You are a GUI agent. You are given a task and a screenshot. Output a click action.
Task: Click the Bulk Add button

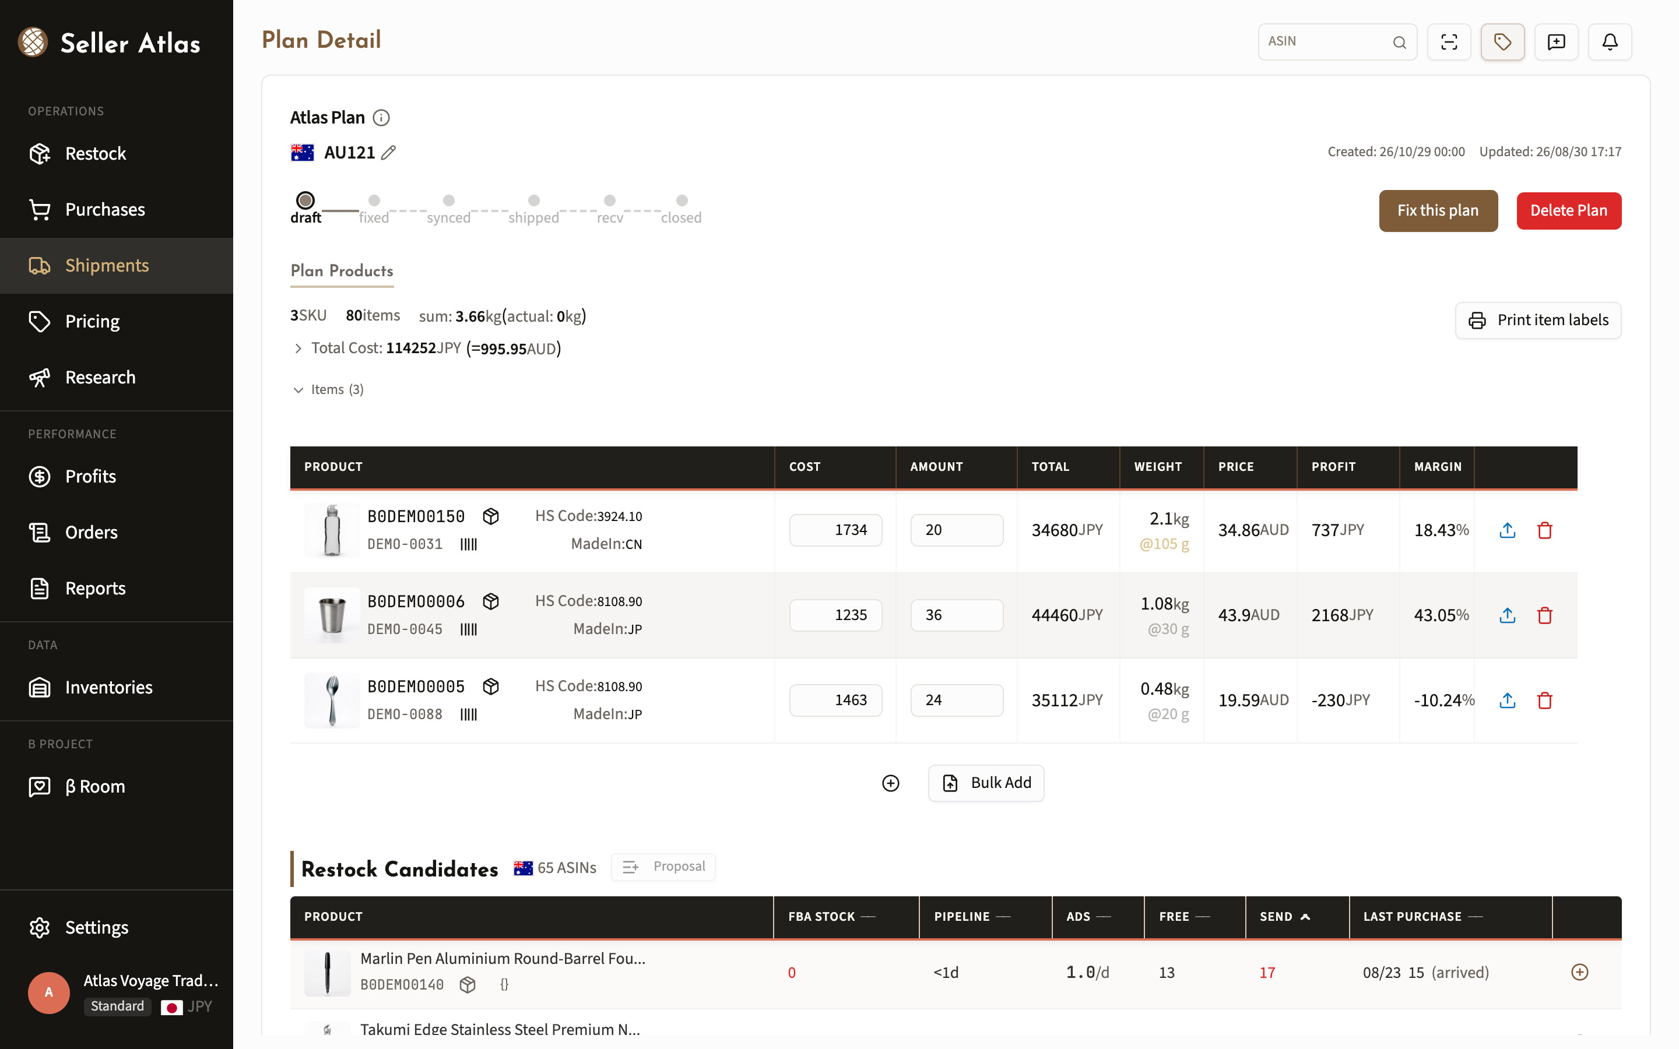986,783
